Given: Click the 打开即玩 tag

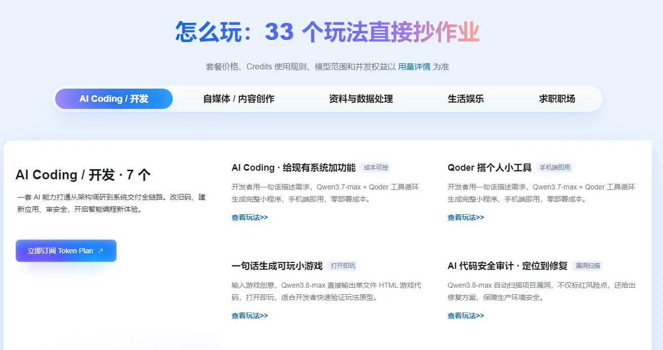Looking at the screenshot, I should click(x=342, y=266).
